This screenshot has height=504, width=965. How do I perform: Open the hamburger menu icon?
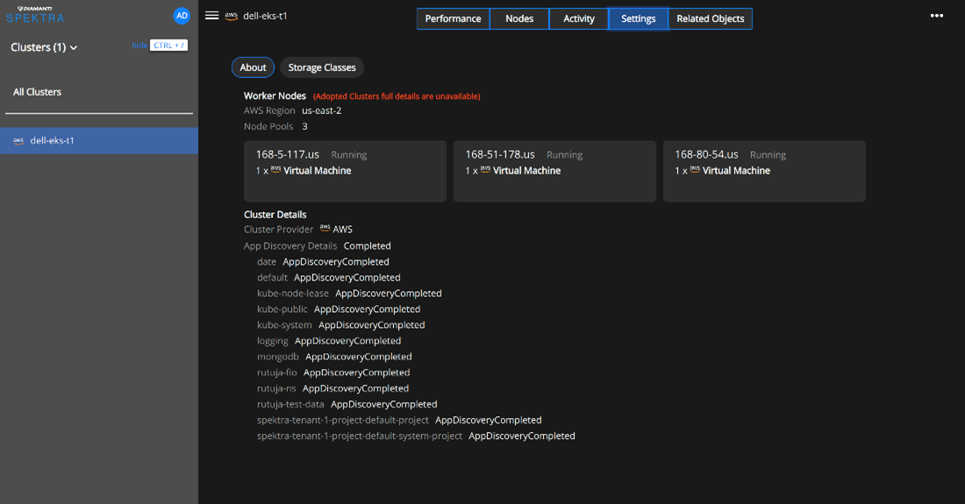click(211, 16)
